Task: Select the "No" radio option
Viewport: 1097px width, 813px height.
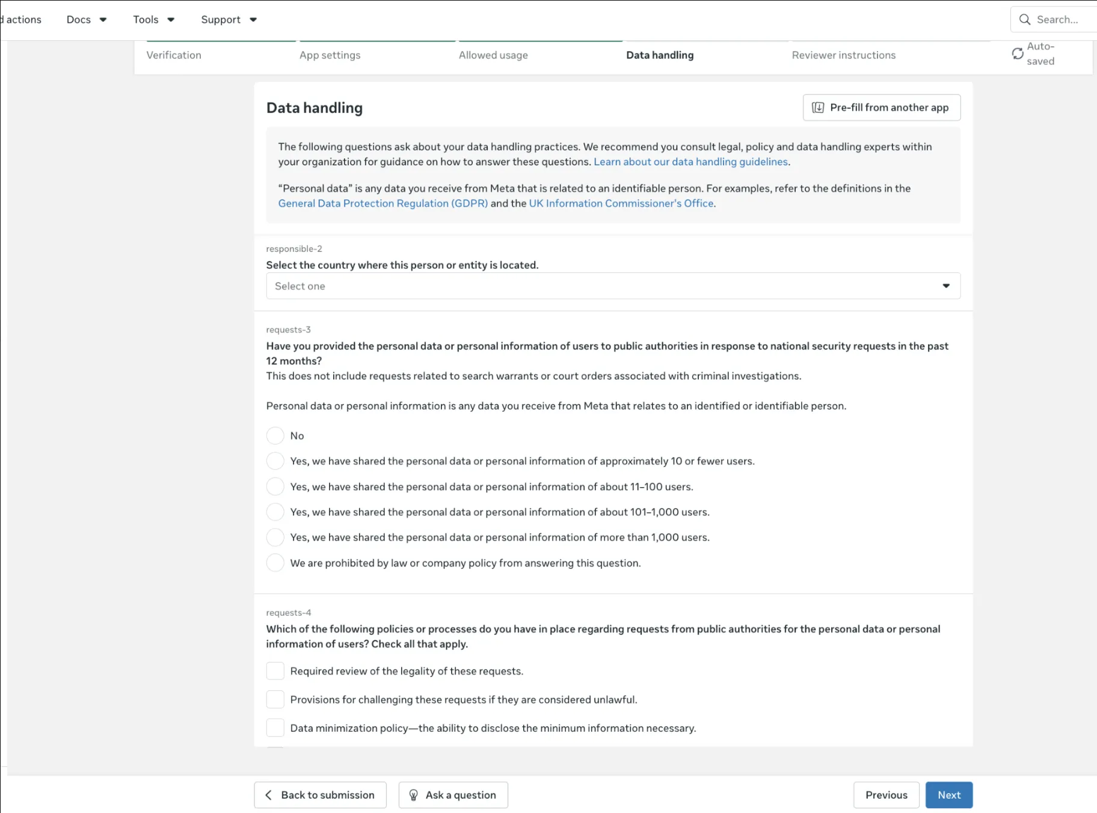Action: tap(275, 435)
